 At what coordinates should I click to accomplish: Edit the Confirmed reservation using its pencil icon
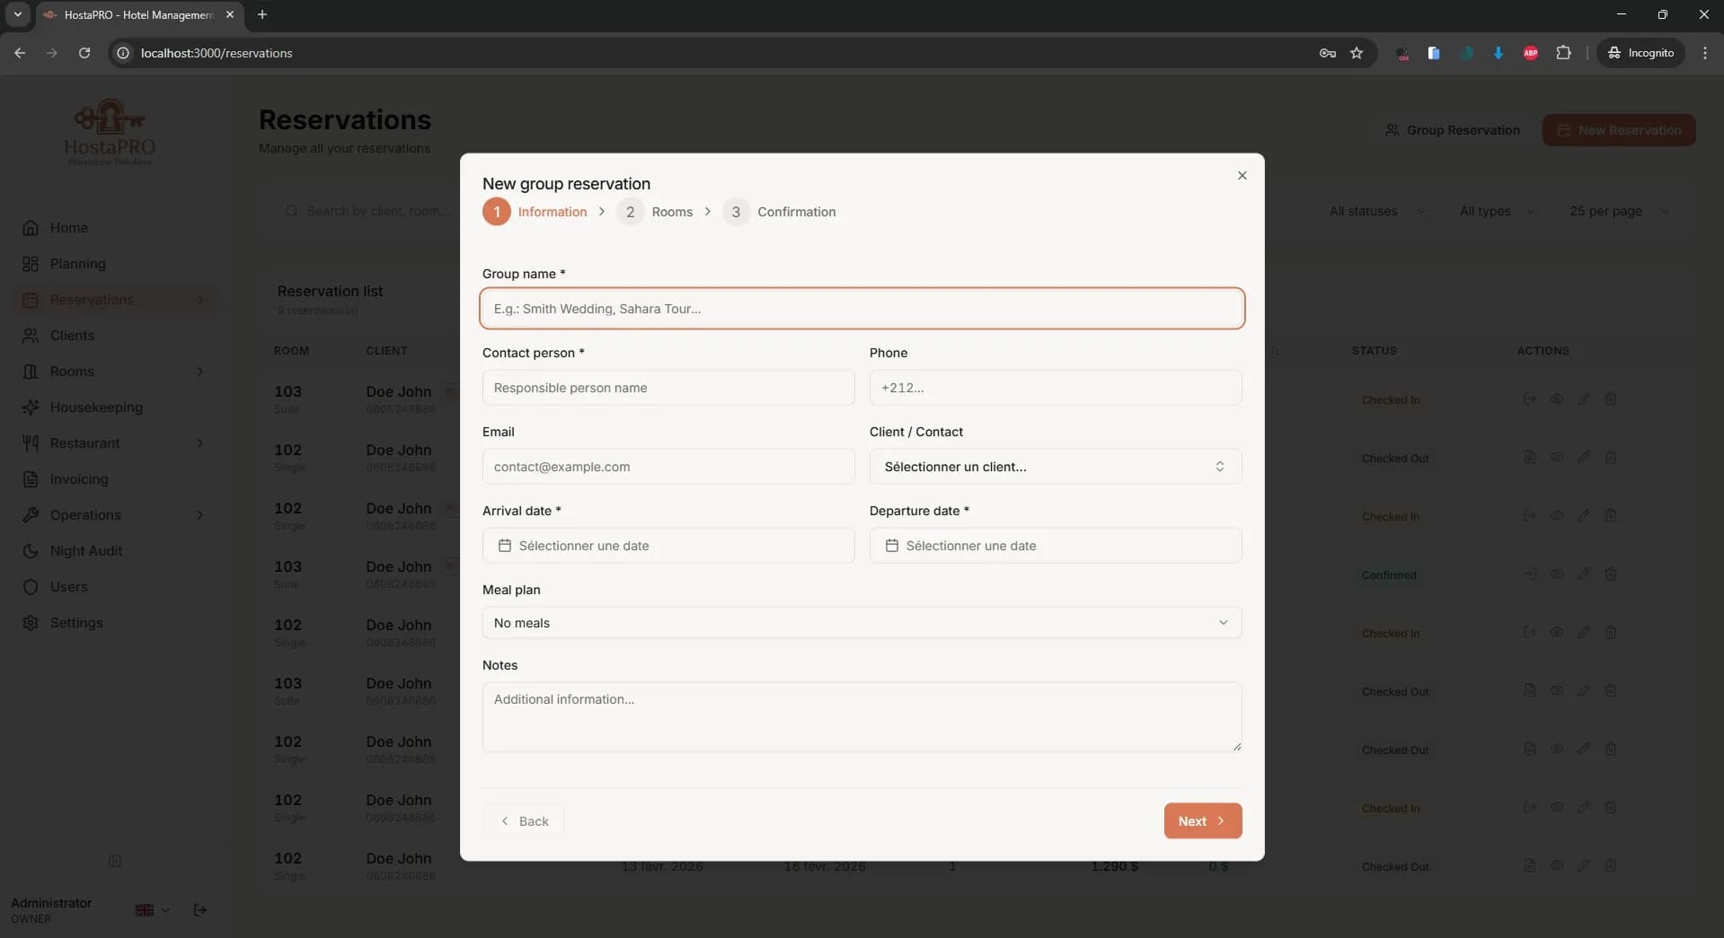click(x=1583, y=574)
